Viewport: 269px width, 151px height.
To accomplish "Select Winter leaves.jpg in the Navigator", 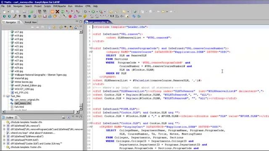I will [x=24, y=82].
